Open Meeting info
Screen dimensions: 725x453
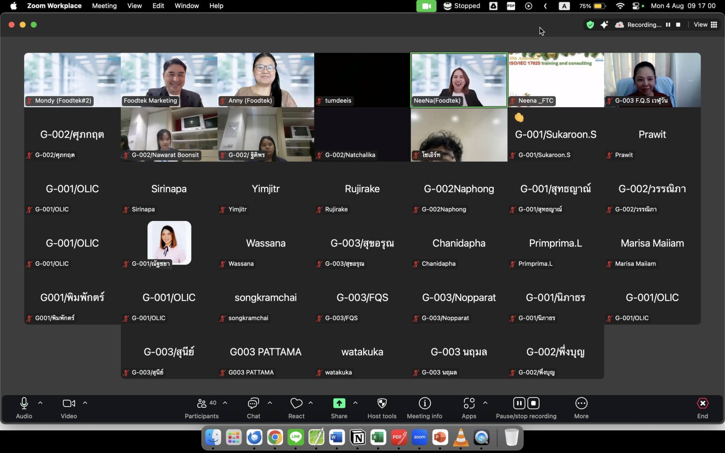pyautogui.click(x=424, y=408)
